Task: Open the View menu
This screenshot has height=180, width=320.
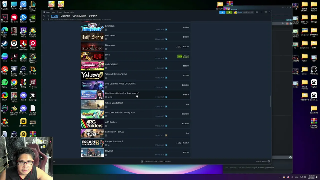Action: point(53,12)
